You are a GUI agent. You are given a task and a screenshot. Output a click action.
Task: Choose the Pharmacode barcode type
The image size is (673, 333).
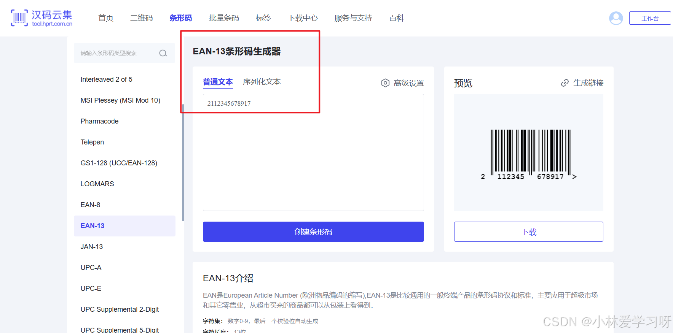(x=124, y=121)
